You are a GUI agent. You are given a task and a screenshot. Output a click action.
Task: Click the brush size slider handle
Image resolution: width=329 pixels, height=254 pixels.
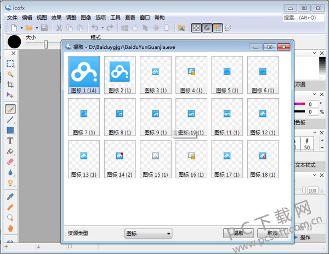[x=46, y=44]
